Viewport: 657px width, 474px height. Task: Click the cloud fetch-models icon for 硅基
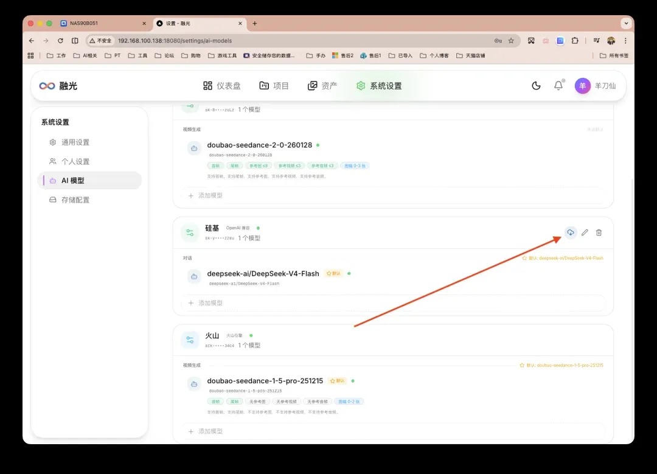[x=570, y=232]
